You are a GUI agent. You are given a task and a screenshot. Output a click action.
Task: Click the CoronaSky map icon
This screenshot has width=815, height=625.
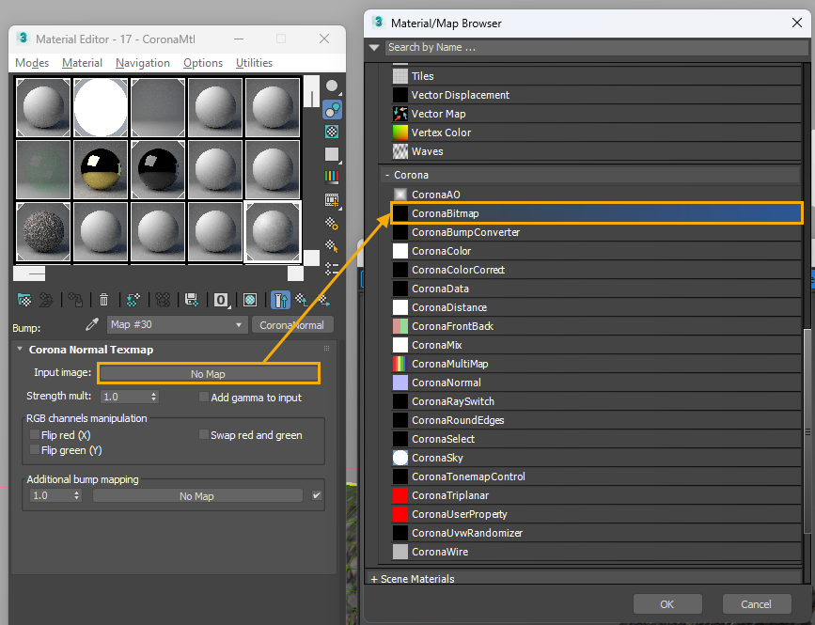pyautogui.click(x=400, y=458)
